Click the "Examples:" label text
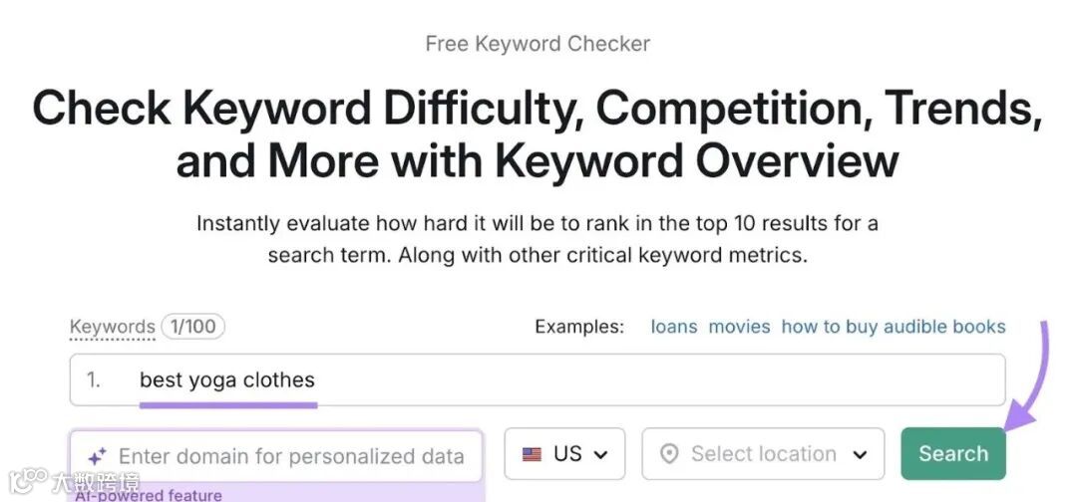The width and height of the screenshot is (1077, 502). coord(579,327)
